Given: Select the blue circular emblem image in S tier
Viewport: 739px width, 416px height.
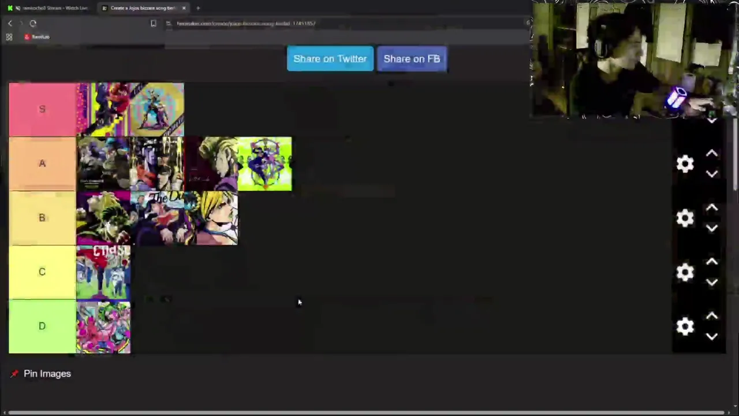Looking at the screenshot, I should (x=157, y=109).
